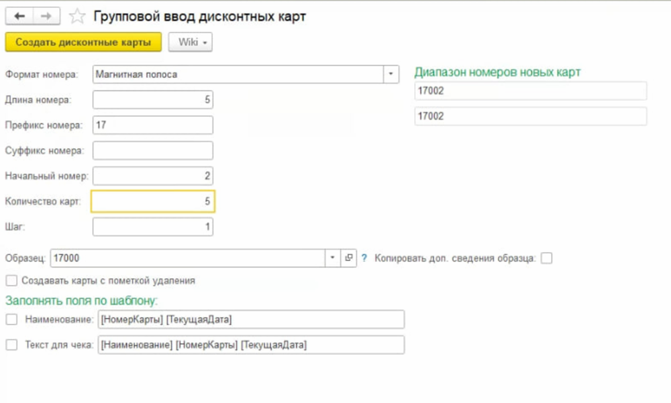Tick the 'Текст для чека' checkbox
Image resolution: width=671 pixels, height=403 pixels.
point(11,345)
